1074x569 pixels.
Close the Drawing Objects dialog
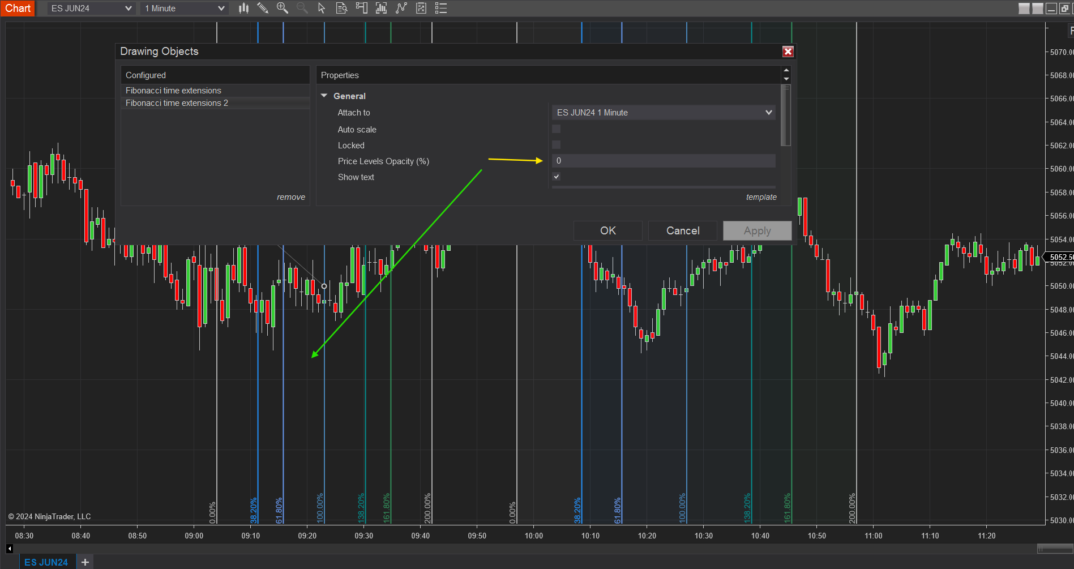point(788,52)
